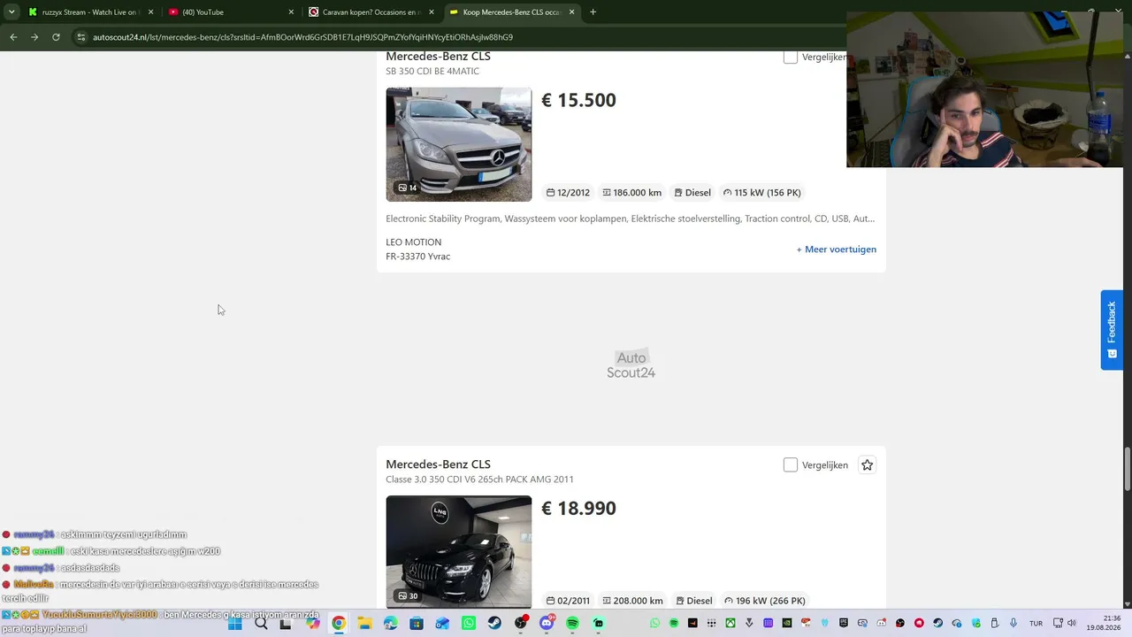The width and height of the screenshot is (1132, 637).
Task: Launch Microsoft Edge from the taskbar
Action: coord(390,624)
